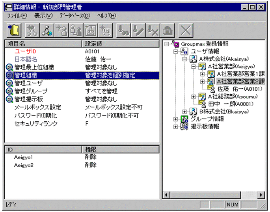Click the tree horizontal scrollbar thumb
The image size is (270, 212).
205,195
